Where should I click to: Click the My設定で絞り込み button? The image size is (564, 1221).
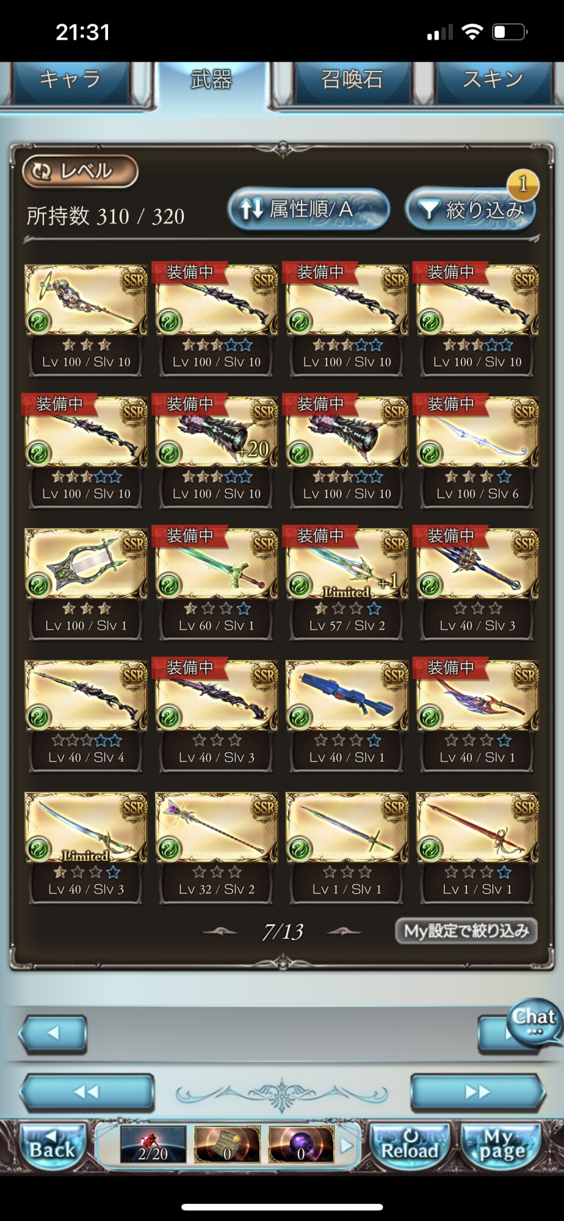(x=466, y=931)
